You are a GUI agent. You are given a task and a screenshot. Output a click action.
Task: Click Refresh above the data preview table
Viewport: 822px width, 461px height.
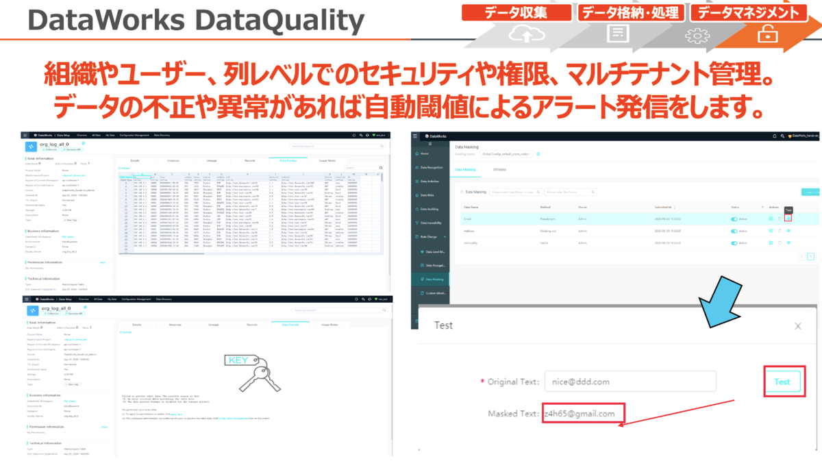(x=124, y=168)
